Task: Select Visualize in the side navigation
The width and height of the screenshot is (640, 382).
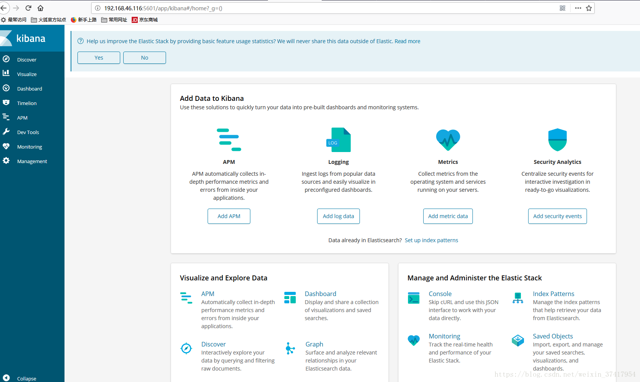Action: (27, 74)
